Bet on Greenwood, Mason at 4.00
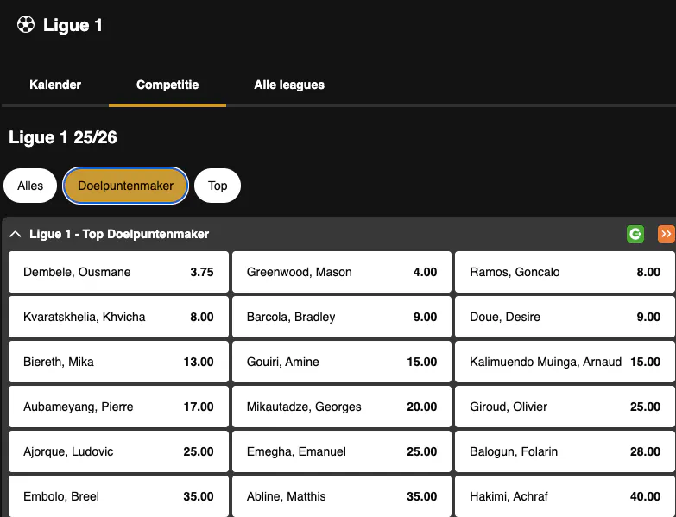Image resolution: width=676 pixels, height=517 pixels. point(342,272)
